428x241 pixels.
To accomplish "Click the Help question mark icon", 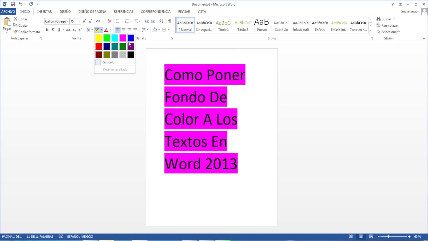I will [393, 4].
